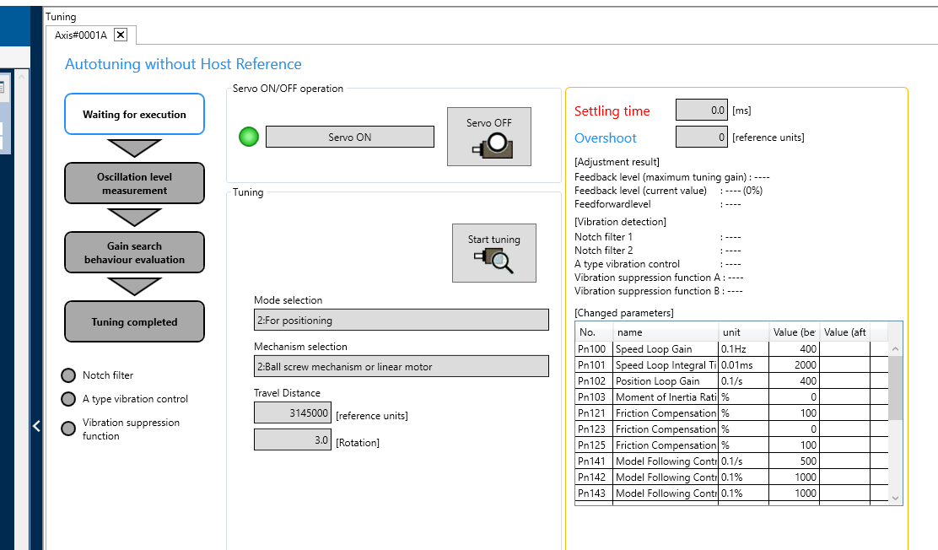938x550 pixels.
Task: Select the Pn143 Model Following Control row
Action: 731,493
